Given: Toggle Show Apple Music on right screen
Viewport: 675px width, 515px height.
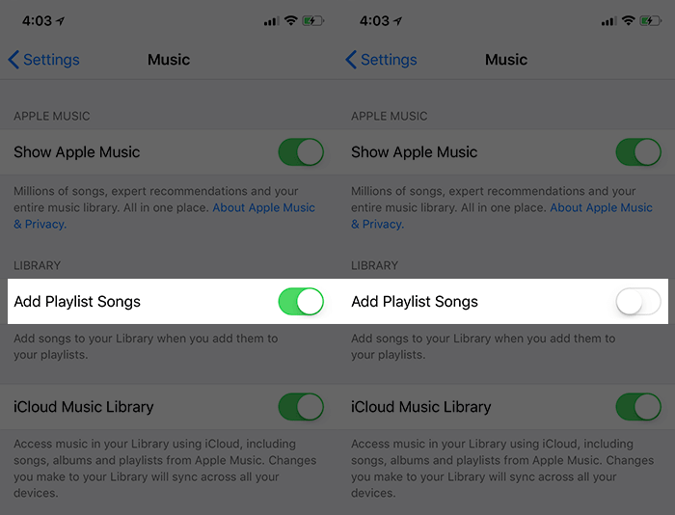Looking at the screenshot, I should 638,152.
